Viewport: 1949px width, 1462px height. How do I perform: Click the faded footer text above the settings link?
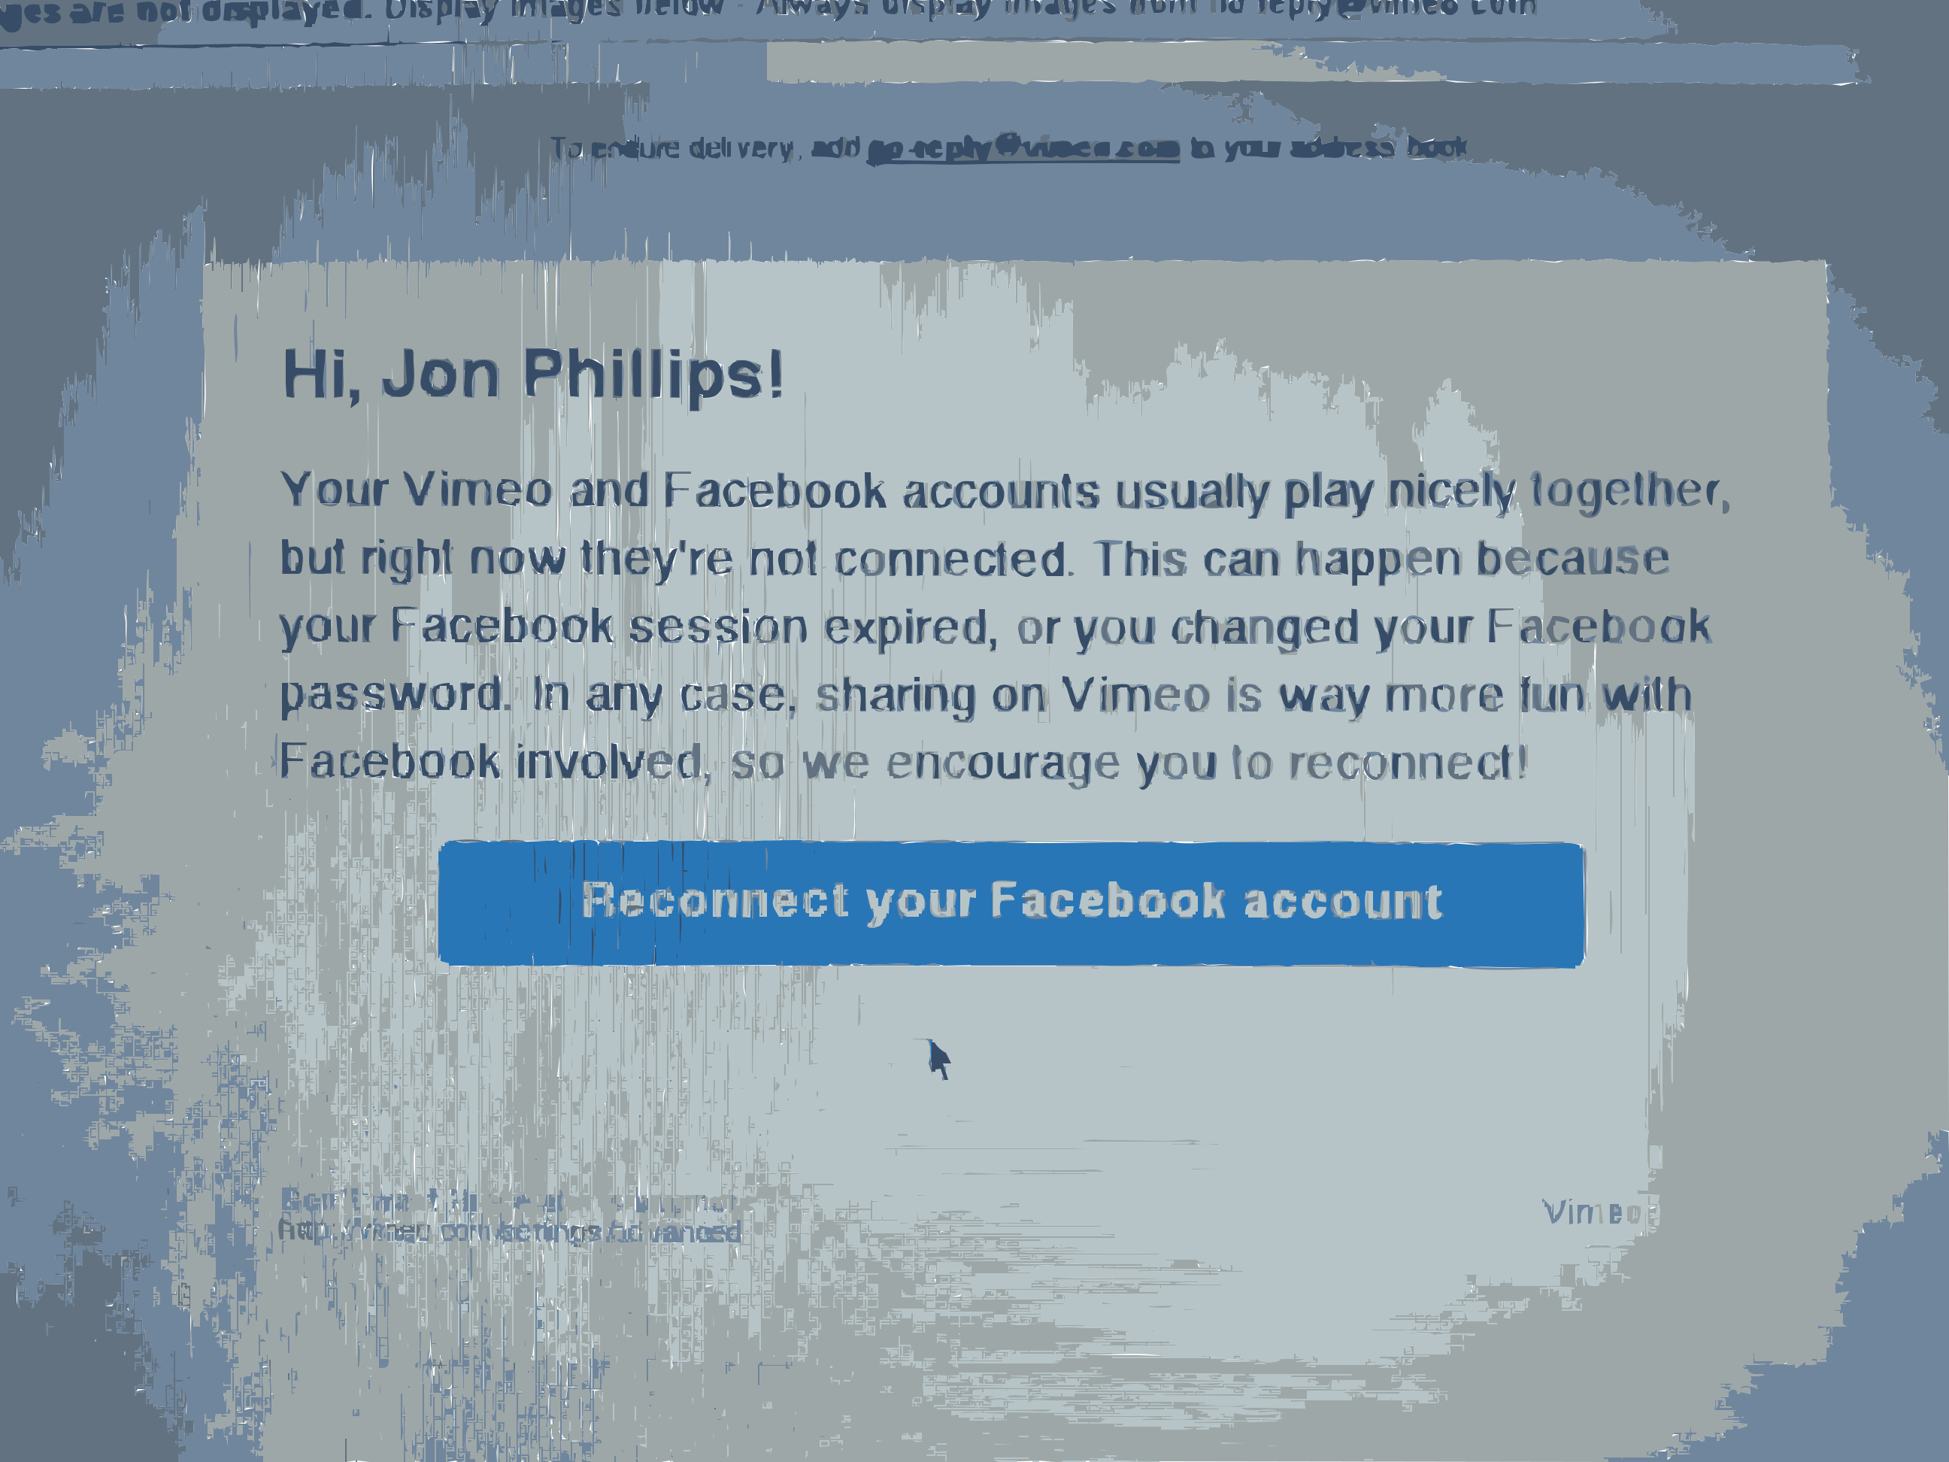coord(509,1200)
